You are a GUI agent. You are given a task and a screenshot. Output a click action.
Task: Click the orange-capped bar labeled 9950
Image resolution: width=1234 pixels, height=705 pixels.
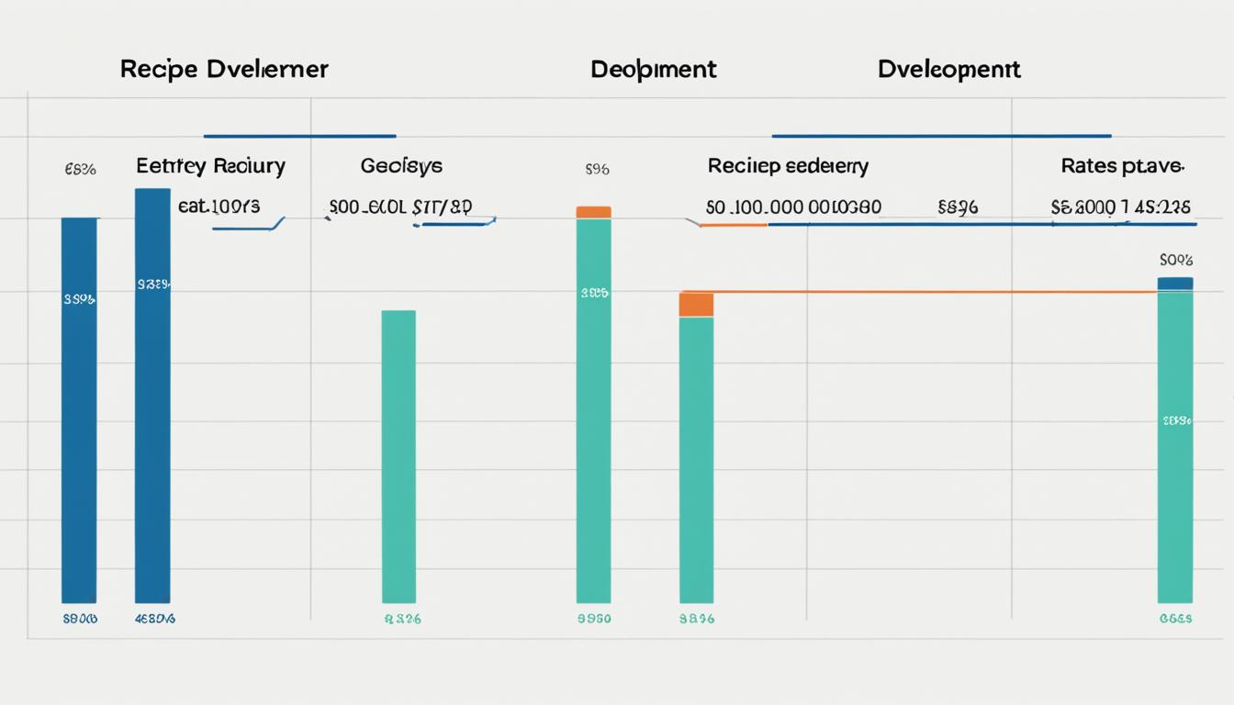pyautogui.click(x=593, y=413)
